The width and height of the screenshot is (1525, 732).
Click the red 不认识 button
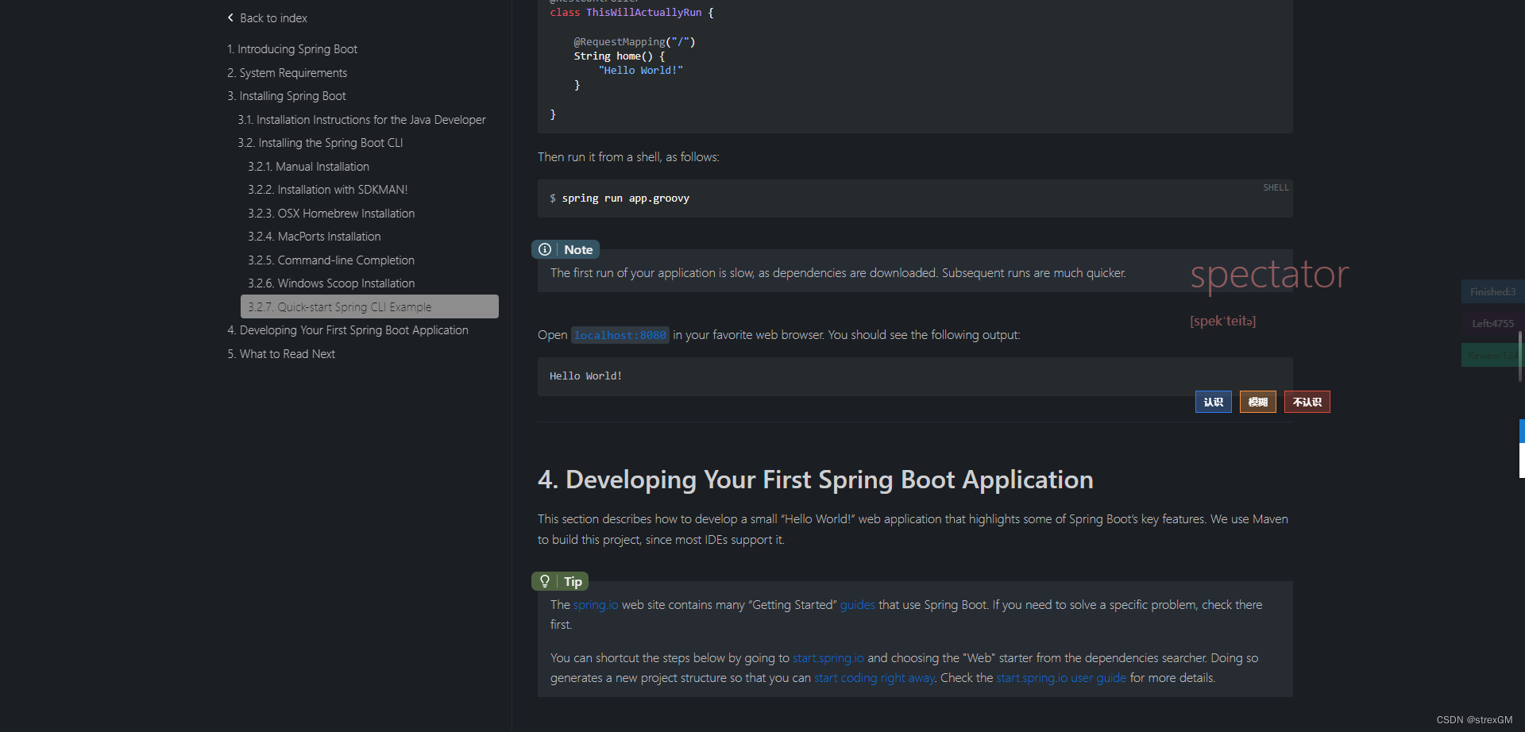tap(1307, 402)
